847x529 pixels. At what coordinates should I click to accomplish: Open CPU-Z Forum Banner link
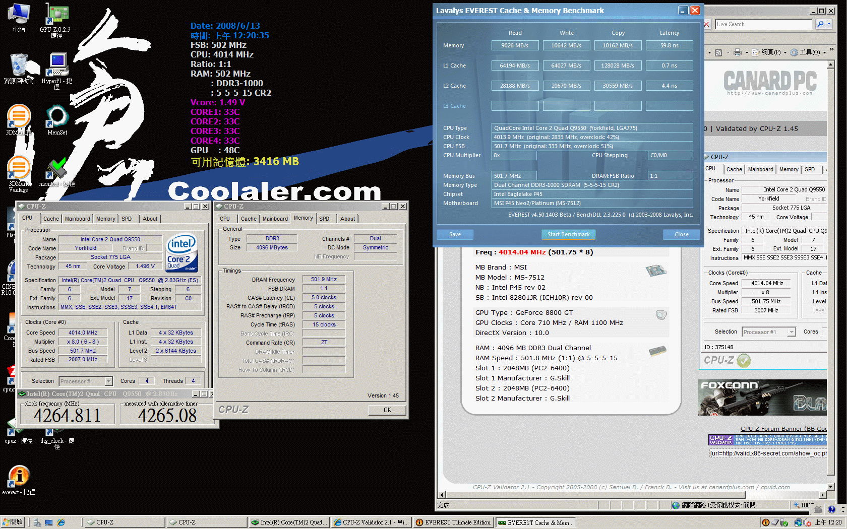point(783,429)
